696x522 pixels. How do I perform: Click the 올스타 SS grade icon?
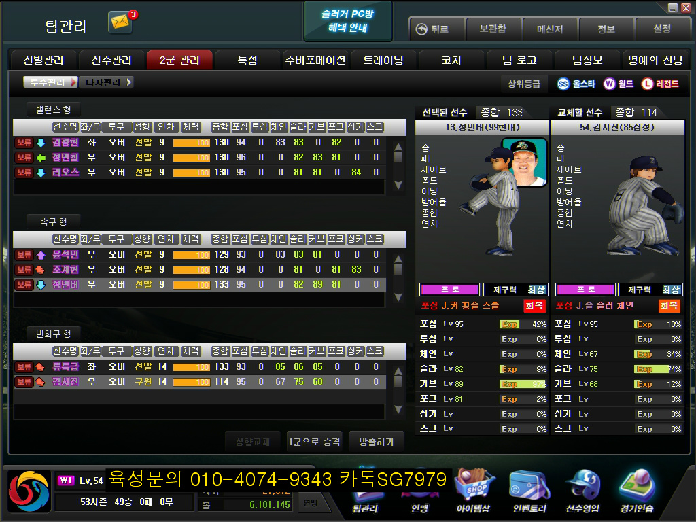(x=563, y=84)
